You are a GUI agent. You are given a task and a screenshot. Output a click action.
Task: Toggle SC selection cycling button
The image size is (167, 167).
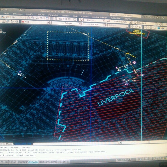point(68,161)
